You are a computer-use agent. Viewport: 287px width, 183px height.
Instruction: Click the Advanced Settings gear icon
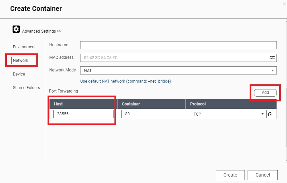[16, 29]
